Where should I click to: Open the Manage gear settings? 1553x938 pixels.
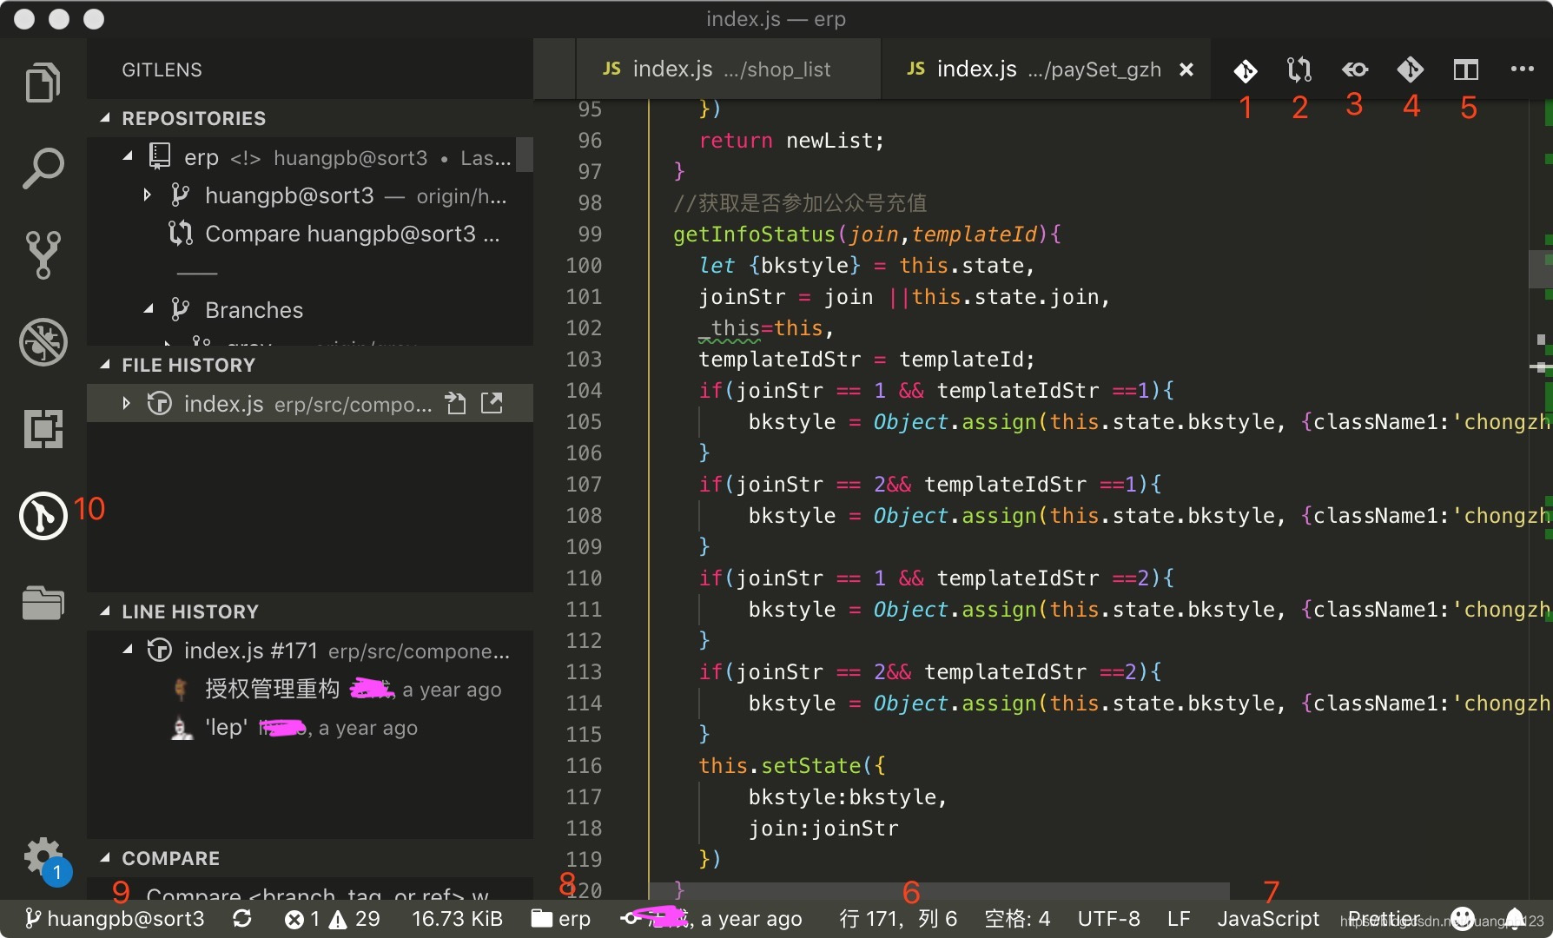coord(43,856)
